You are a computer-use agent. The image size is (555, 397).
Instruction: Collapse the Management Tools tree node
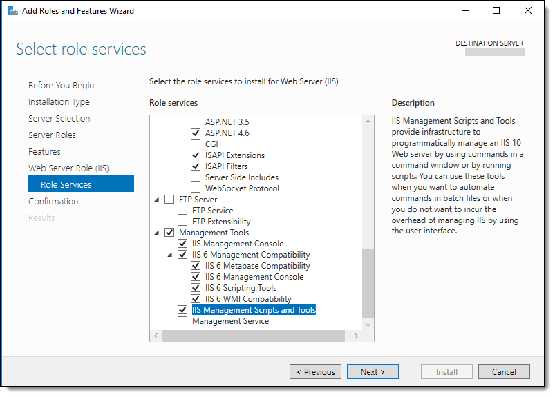(x=157, y=233)
